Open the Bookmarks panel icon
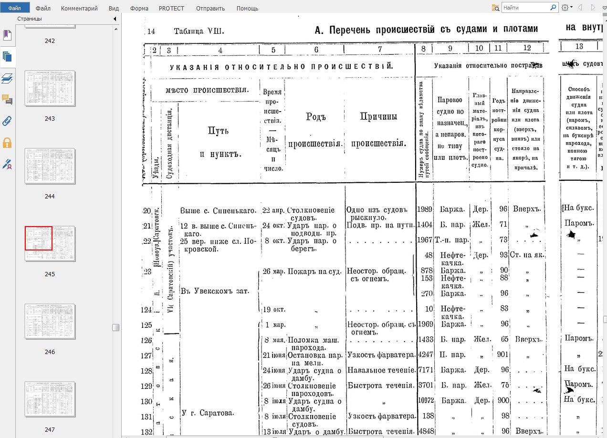The width and height of the screenshot is (607, 438). coord(7,35)
